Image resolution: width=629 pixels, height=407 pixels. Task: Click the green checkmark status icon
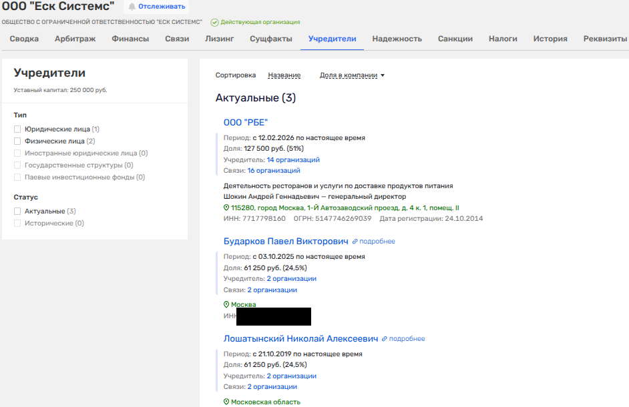(x=214, y=22)
